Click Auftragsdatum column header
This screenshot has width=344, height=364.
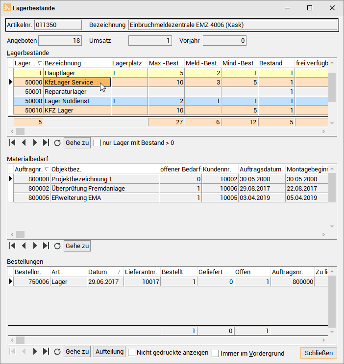(x=262, y=169)
